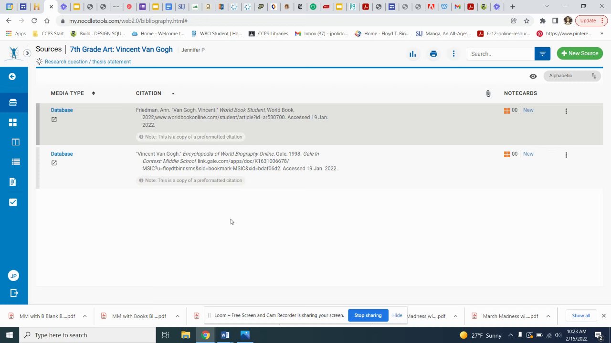This screenshot has height=343, width=611.
Task: Expand options for MM with Books download
Action: pyautogui.click(x=177, y=316)
